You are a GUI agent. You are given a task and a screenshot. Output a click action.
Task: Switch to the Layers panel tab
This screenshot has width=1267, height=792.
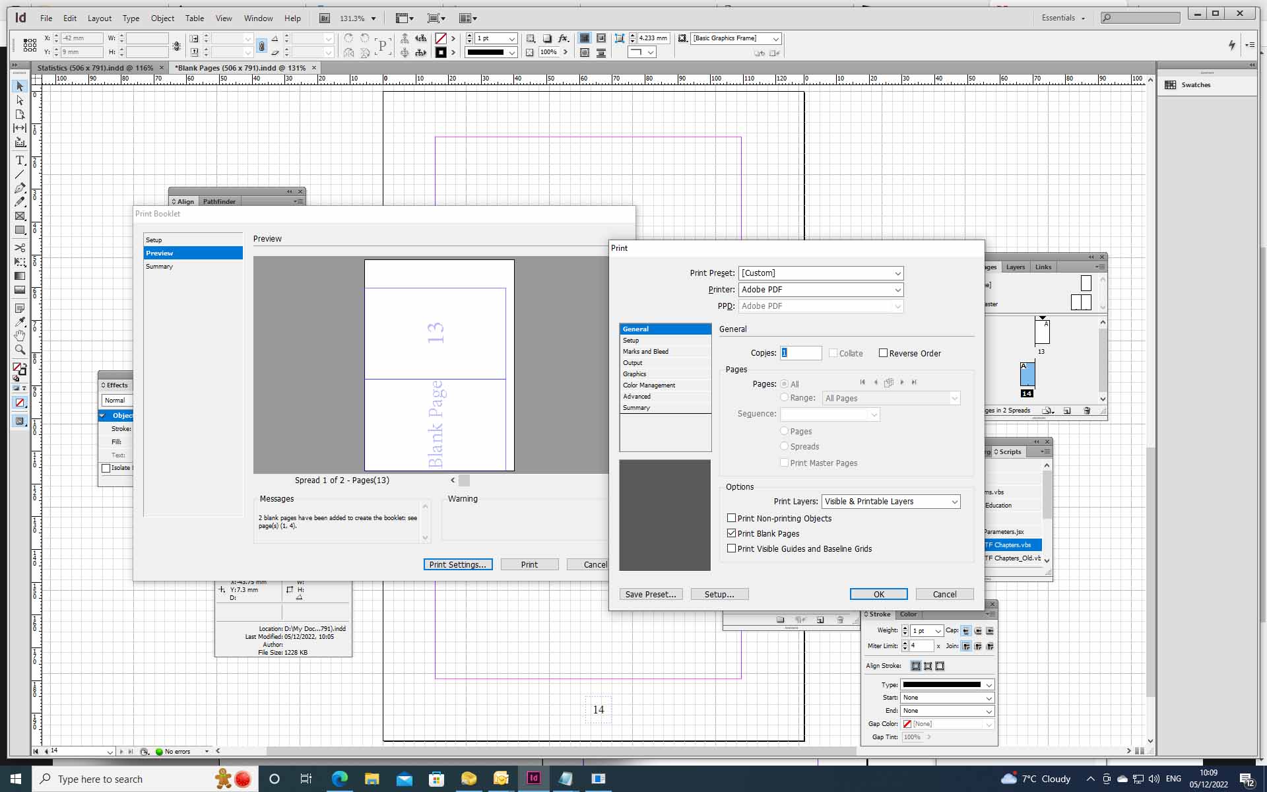click(x=1015, y=267)
